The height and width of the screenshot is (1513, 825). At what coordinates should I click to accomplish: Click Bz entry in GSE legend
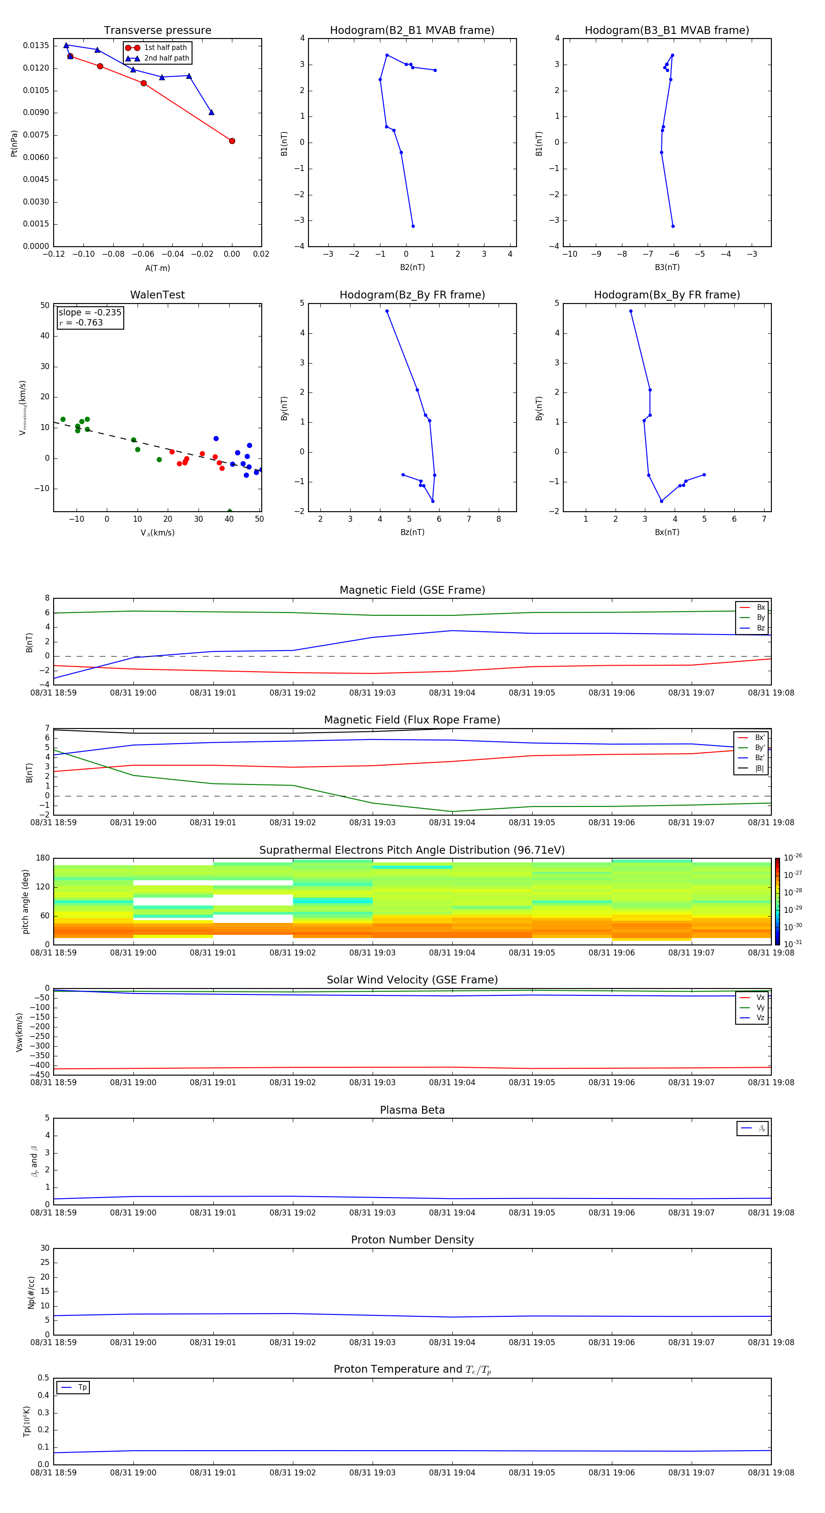click(x=752, y=628)
